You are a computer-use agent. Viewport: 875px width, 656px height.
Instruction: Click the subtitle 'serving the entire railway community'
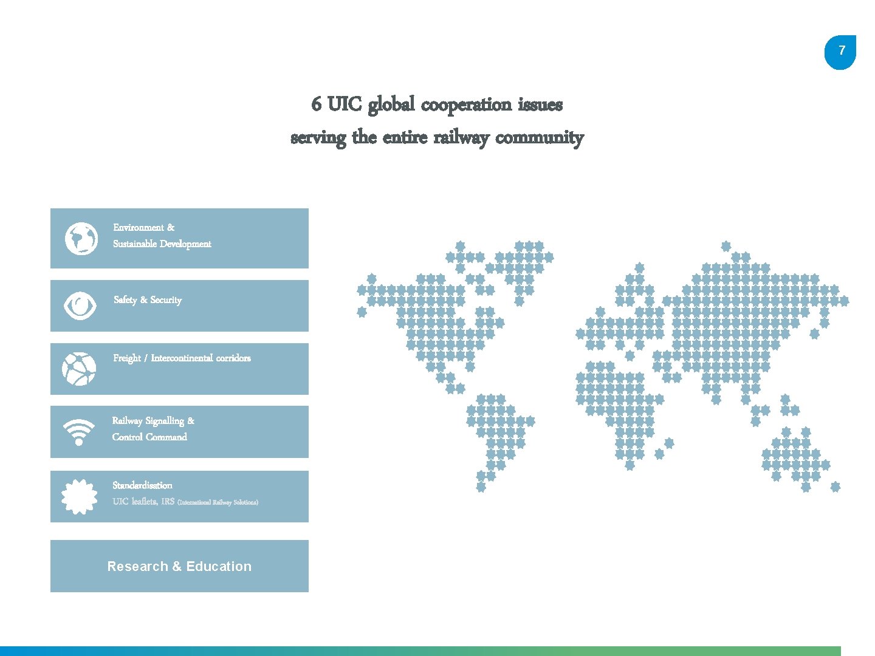click(437, 137)
